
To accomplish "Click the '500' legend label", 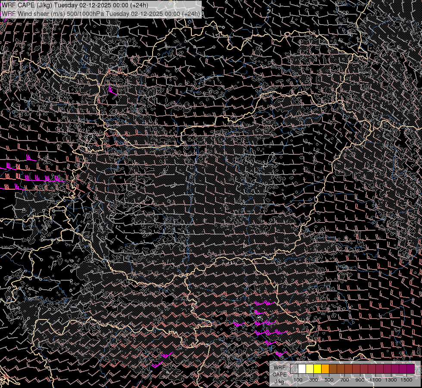I will point(329,380).
